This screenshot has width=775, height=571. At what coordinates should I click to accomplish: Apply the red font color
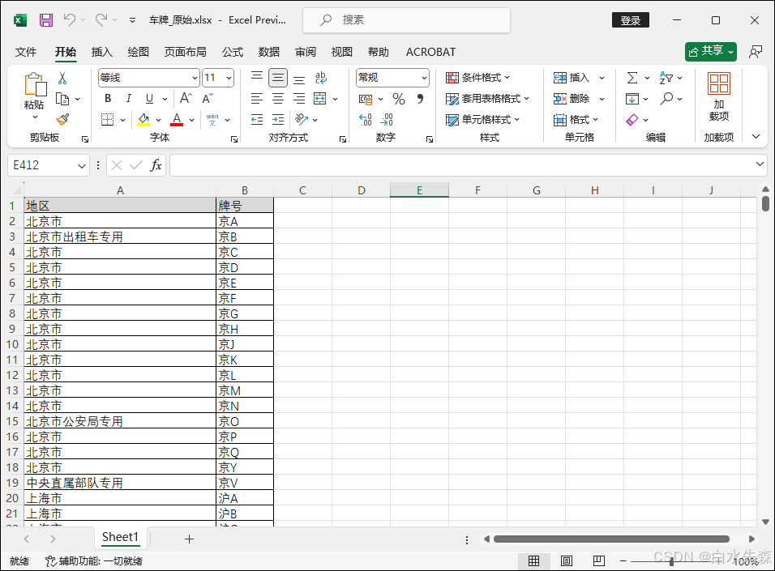[x=177, y=120]
